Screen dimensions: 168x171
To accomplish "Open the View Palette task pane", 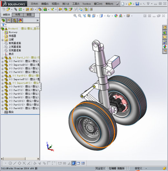I will point(165,42).
